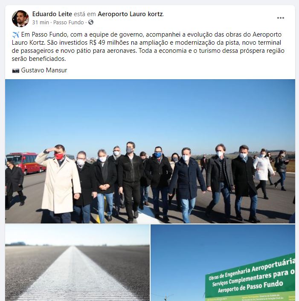Open the Eduardo Leite name link

click(x=52, y=14)
